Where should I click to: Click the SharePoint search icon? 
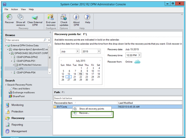point(10,96)
